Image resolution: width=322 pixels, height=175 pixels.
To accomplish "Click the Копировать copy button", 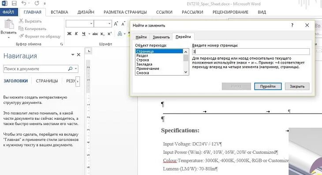I will [32, 29].
